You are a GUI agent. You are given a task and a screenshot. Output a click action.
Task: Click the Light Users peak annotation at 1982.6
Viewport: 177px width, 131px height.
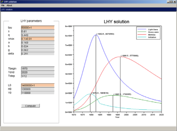point(105,34)
